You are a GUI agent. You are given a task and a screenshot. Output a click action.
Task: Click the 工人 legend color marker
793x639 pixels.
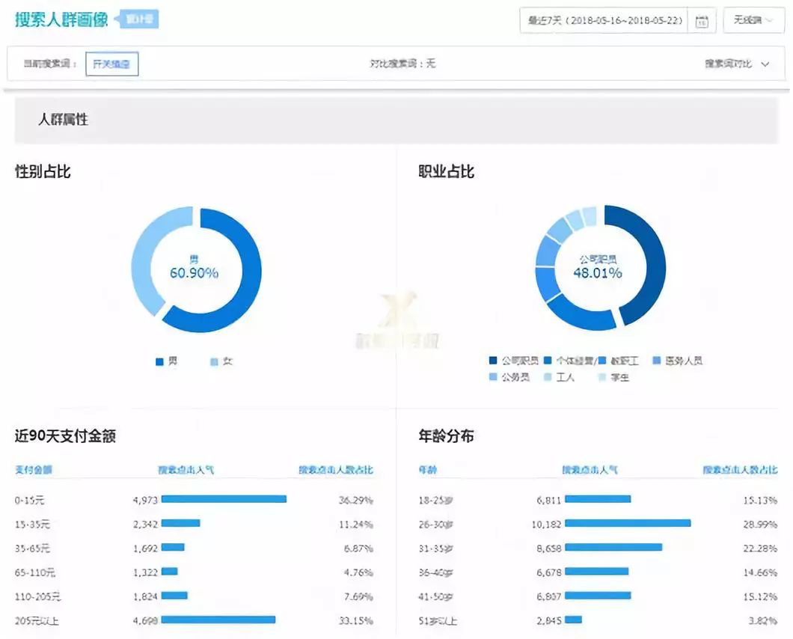[x=548, y=378]
